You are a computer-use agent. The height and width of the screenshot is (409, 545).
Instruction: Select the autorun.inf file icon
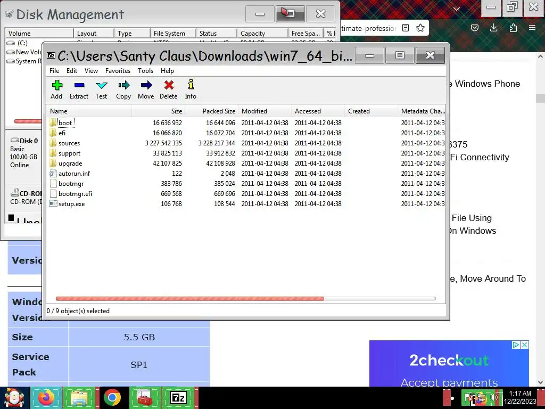(x=53, y=173)
